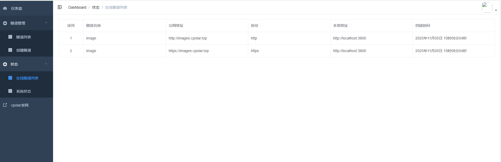Collapse the 隧道管理 section chevron
The width and height of the screenshot is (501, 162).
point(46,23)
